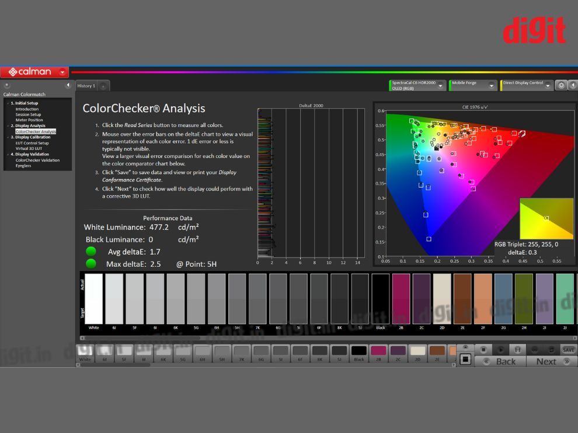The width and height of the screenshot is (578, 433).
Task: Open the ColorChecker Validation step
Action: coord(37,160)
